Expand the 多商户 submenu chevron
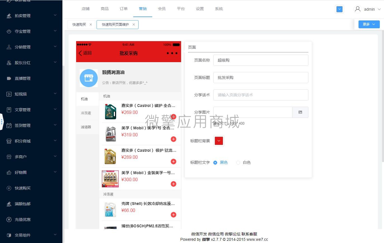The width and height of the screenshot is (384, 243). pyautogui.click(x=55, y=156)
